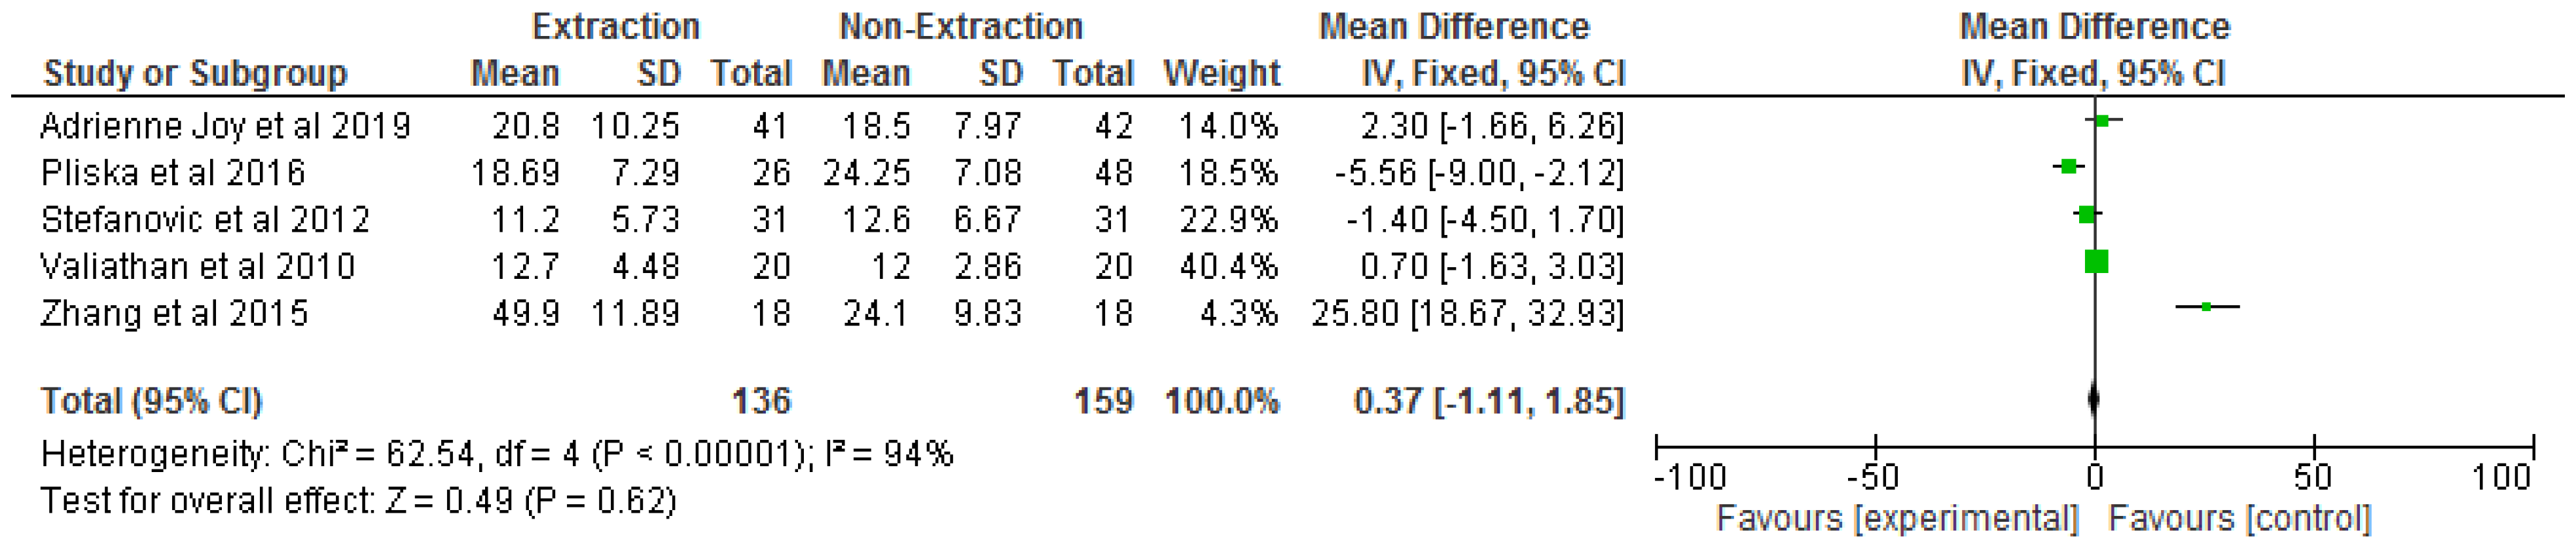Select the Stefanovic et al 2012 study label
2576x548 pixels.
click(x=205, y=219)
